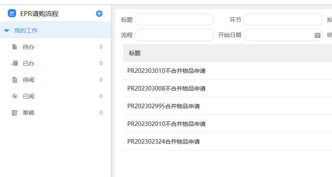This screenshot has height=177, width=332.
Task: Open PR202303010不合并物品申请 entry
Action: [166, 71]
